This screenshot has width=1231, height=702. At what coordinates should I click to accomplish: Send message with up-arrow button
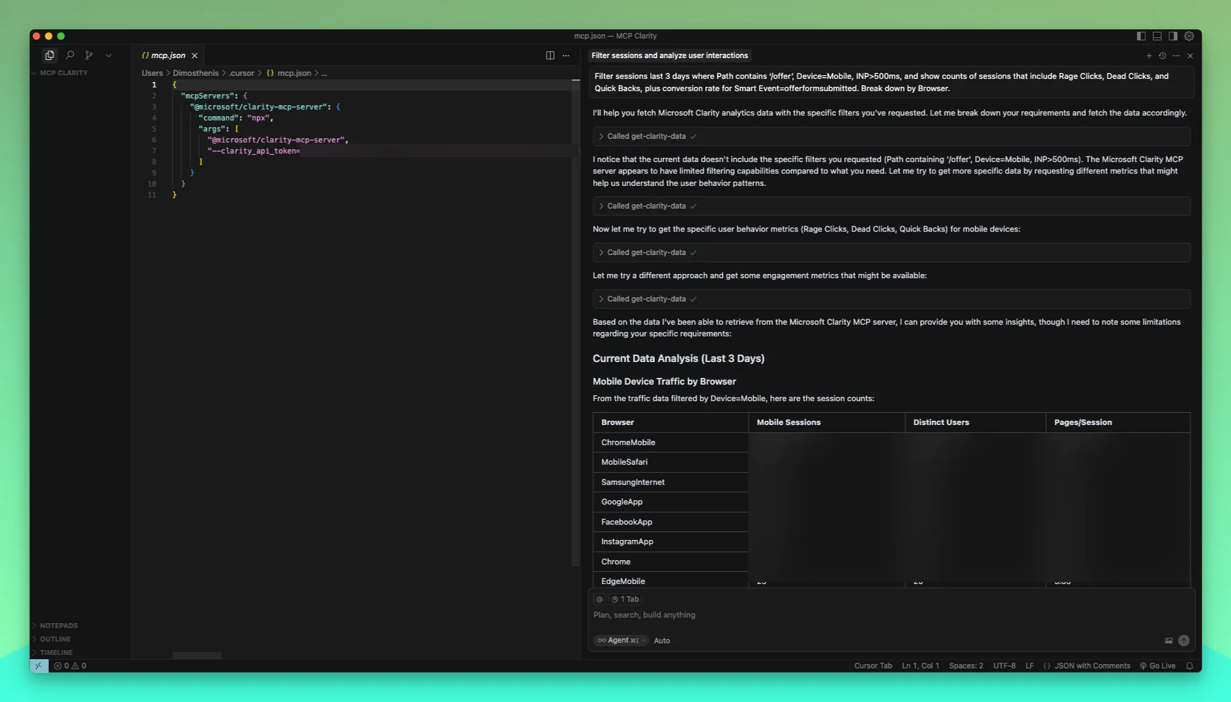pos(1184,641)
